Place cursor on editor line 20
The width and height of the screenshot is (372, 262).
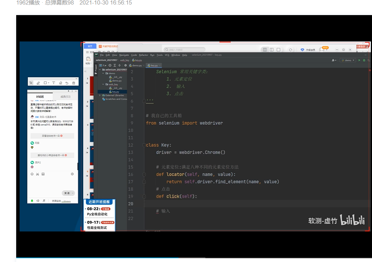(256, 204)
